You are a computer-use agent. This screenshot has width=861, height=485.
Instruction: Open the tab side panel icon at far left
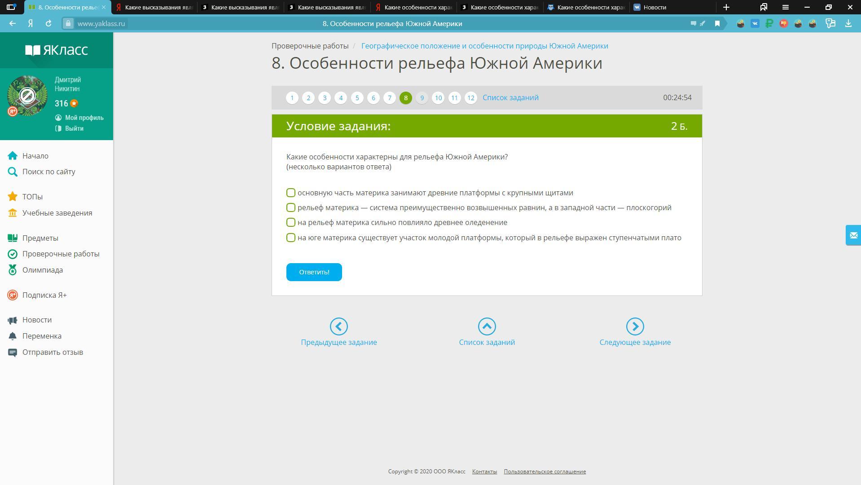coord(12,7)
